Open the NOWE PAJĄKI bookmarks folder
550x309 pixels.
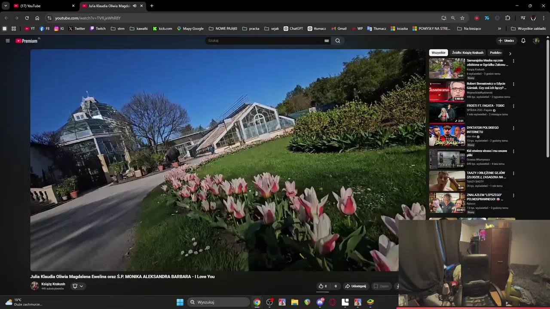coord(223,29)
